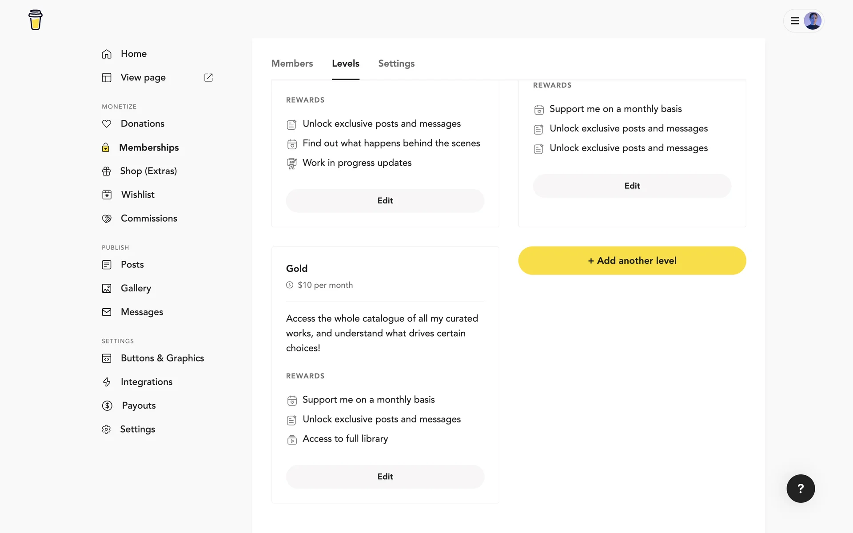Select the Shop (Extras) gift icon

(x=107, y=171)
